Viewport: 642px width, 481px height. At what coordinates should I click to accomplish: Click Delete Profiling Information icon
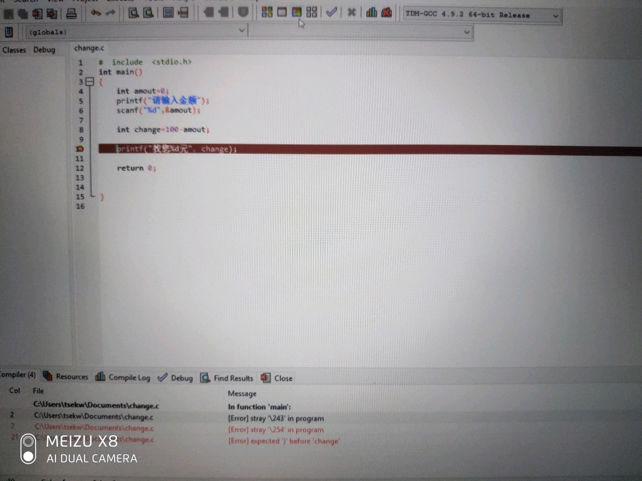coord(387,12)
